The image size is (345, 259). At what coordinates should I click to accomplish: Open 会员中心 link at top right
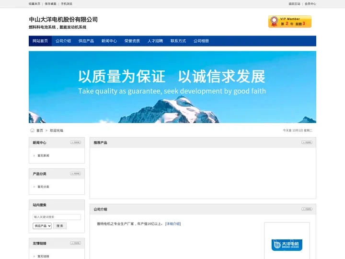coord(310,4)
